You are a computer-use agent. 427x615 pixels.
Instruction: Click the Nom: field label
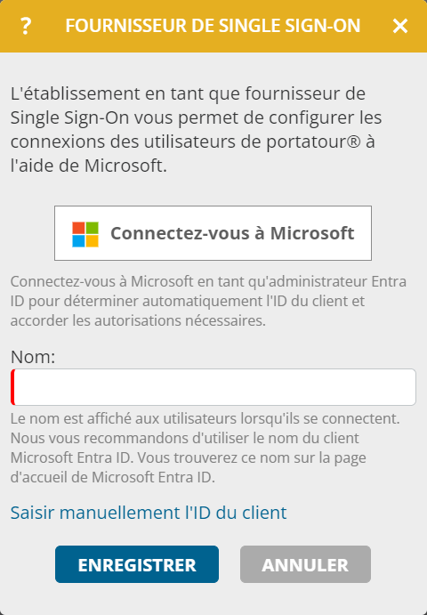(33, 357)
